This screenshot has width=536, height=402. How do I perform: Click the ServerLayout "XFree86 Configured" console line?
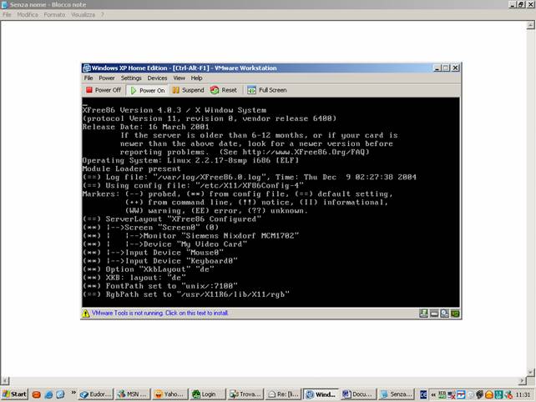(x=172, y=219)
